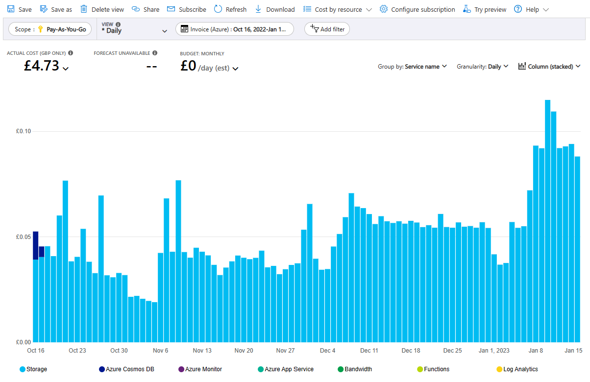Open the Help menu
590x382 pixels.
tap(531, 9)
